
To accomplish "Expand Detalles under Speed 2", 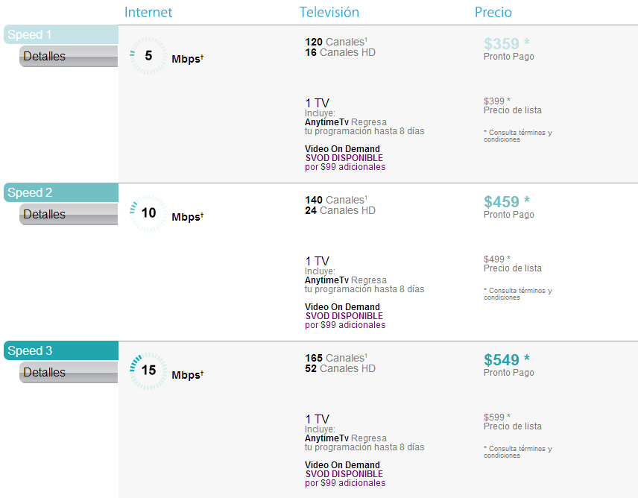I will point(69,215).
